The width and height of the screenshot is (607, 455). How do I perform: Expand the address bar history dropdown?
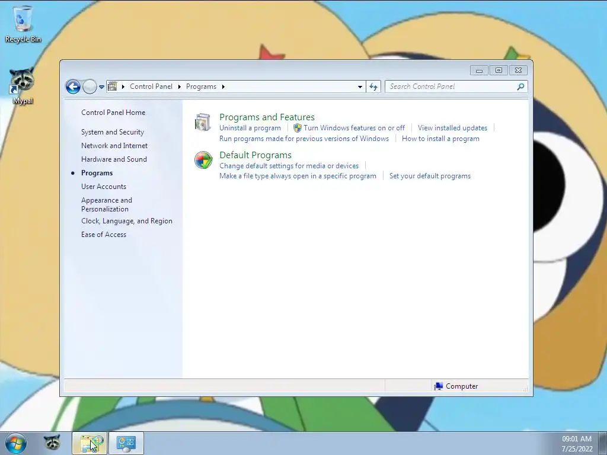360,86
